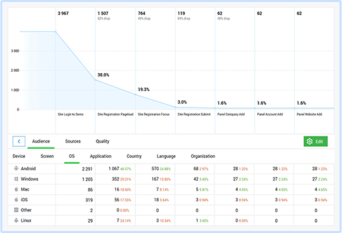Open the Sources tab
The height and width of the screenshot is (233, 342).
[73, 142]
